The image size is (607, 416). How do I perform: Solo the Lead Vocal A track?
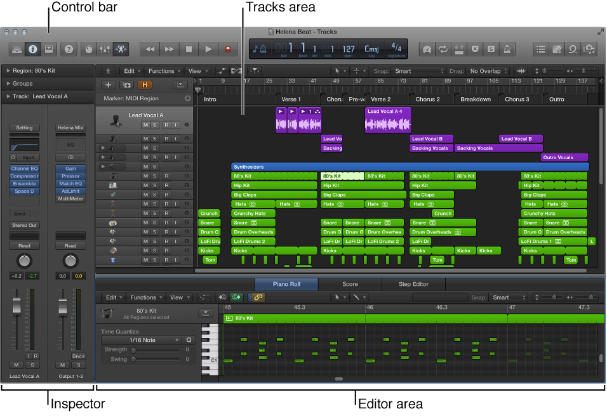pos(154,125)
